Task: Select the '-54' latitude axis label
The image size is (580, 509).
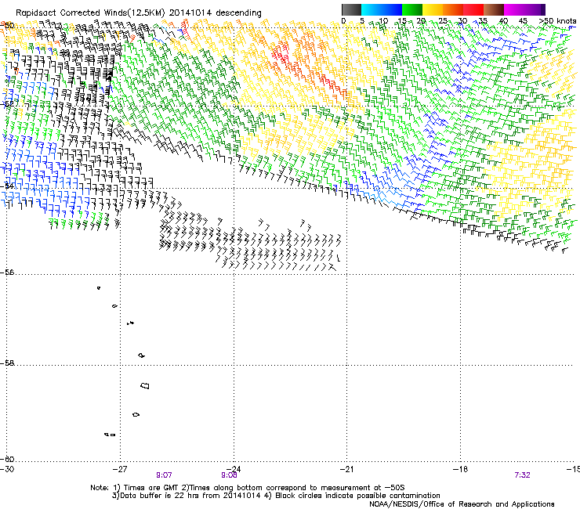Action: tap(7, 186)
